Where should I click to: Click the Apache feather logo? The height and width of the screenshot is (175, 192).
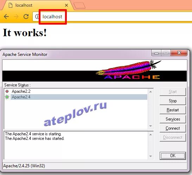coord(129,70)
